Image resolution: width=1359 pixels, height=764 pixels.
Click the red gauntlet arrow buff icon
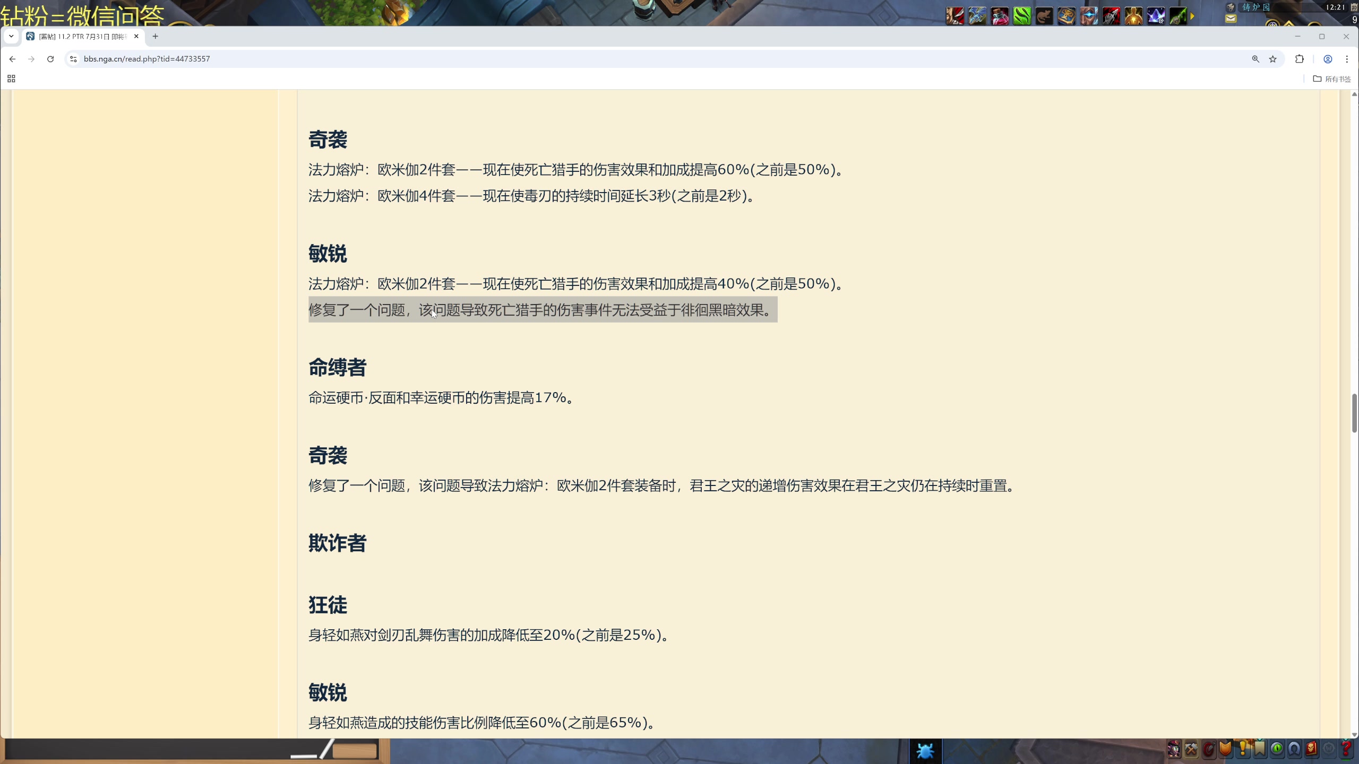(1111, 16)
